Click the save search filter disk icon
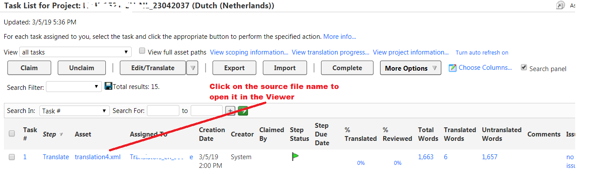This screenshot has height=174, width=597. 109,86
